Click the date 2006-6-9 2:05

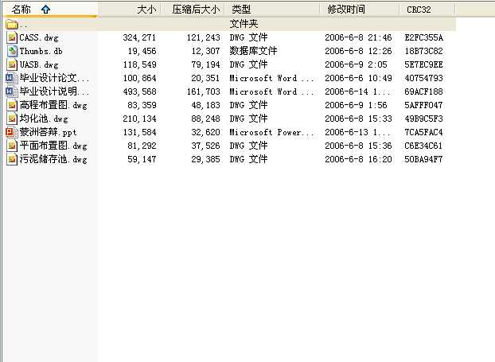356,64
